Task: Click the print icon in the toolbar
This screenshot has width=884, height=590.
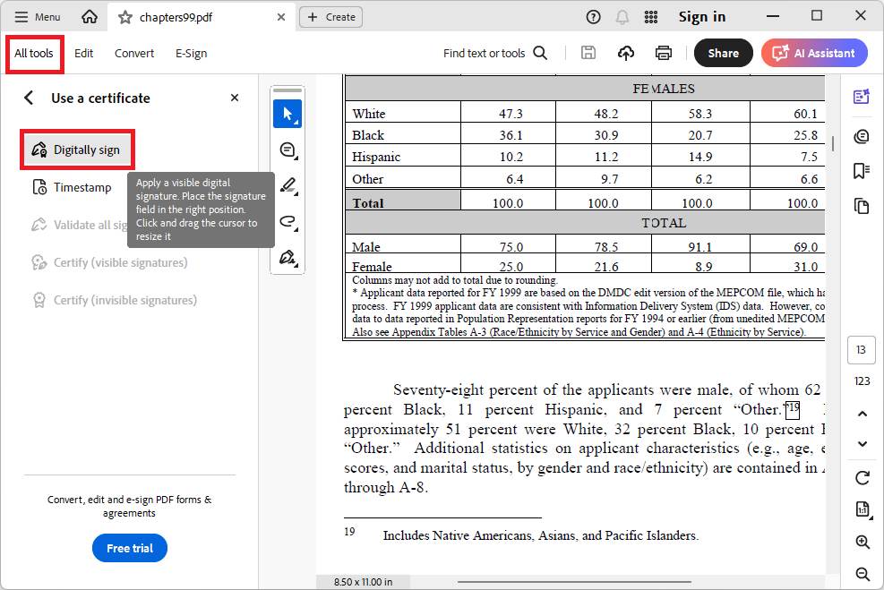Action: (x=663, y=53)
